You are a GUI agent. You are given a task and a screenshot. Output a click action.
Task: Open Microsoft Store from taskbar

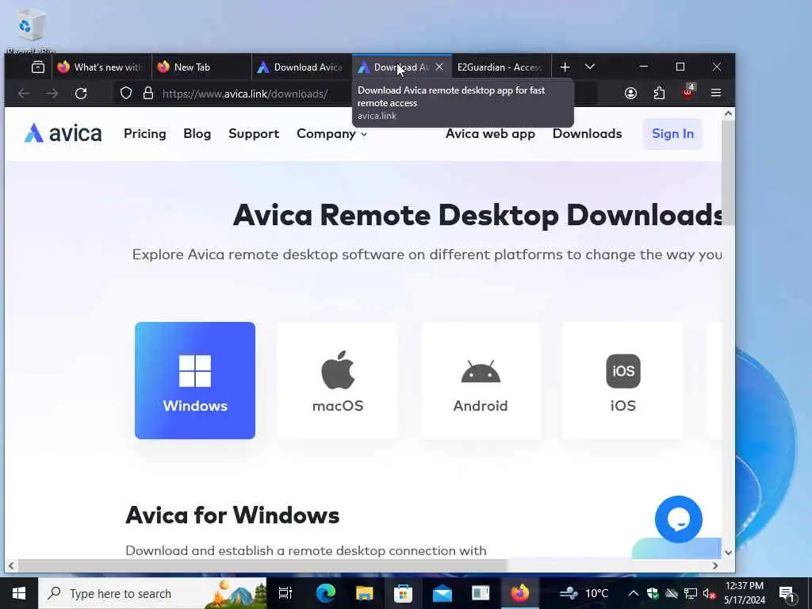[x=403, y=593]
